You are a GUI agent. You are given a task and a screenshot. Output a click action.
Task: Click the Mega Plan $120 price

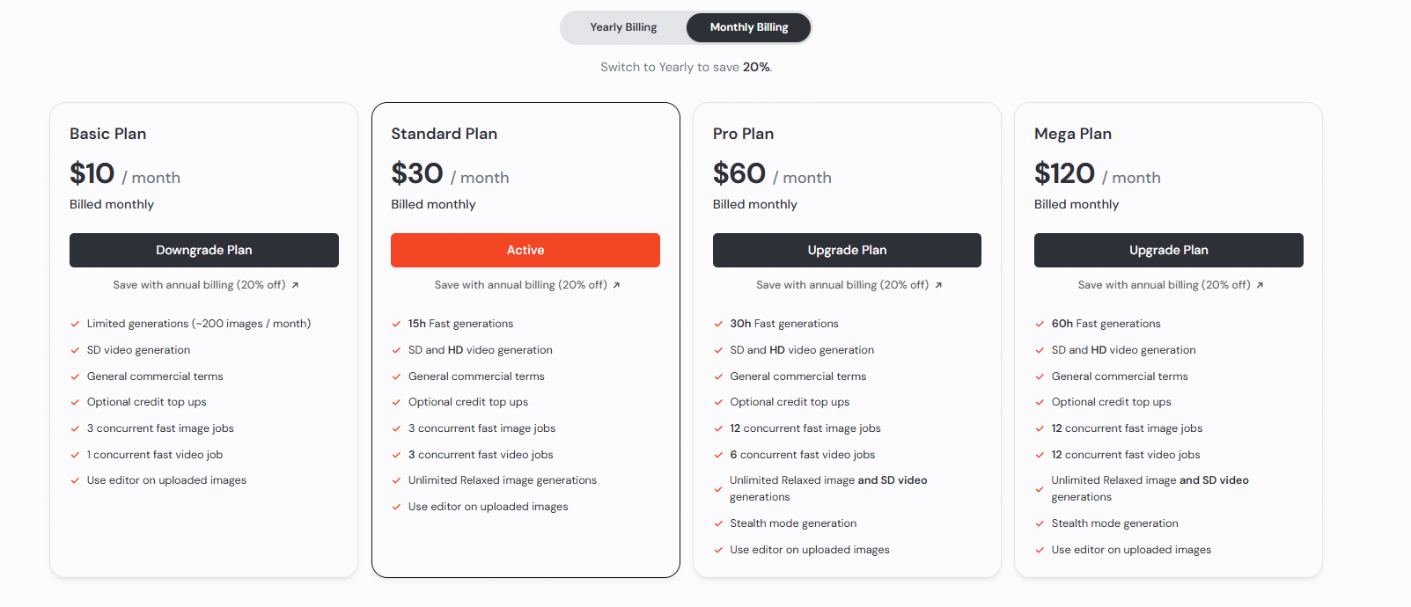click(x=1064, y=173)
